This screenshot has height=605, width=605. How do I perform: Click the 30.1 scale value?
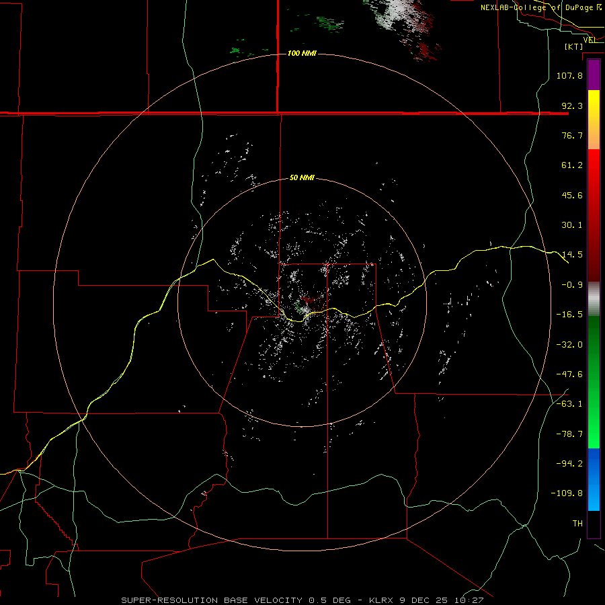[x=572, y=225]
